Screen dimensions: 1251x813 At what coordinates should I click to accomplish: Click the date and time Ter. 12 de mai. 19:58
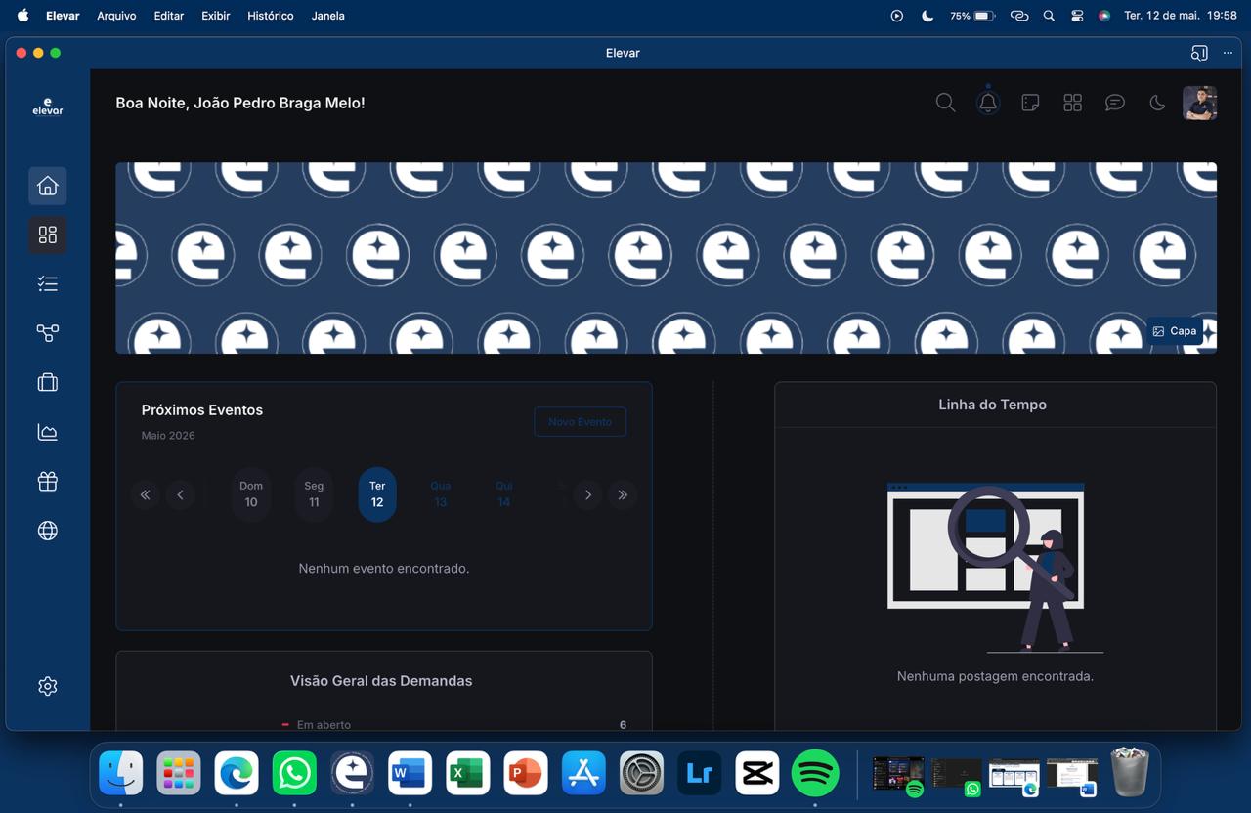pos(1181,16)
